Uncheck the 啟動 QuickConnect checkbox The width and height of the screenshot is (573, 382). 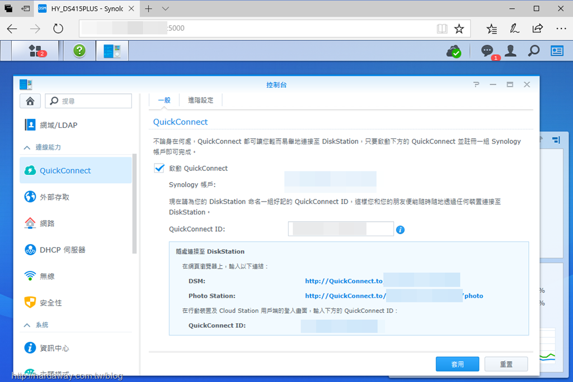tap(159, 168)
